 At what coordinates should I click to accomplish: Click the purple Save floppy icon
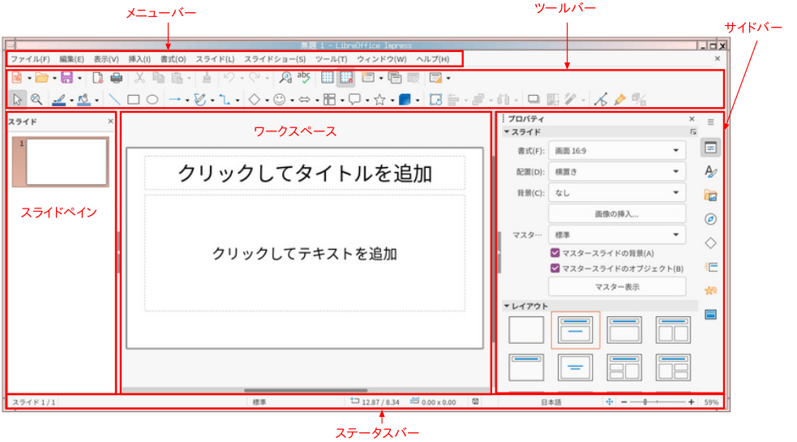click(66, 78)
